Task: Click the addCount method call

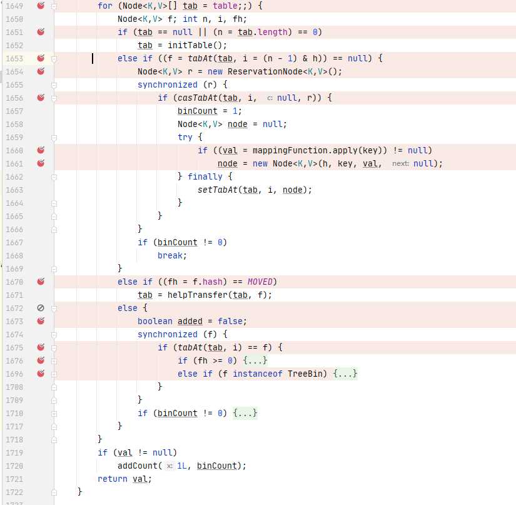Action: (x=137, y=466)
